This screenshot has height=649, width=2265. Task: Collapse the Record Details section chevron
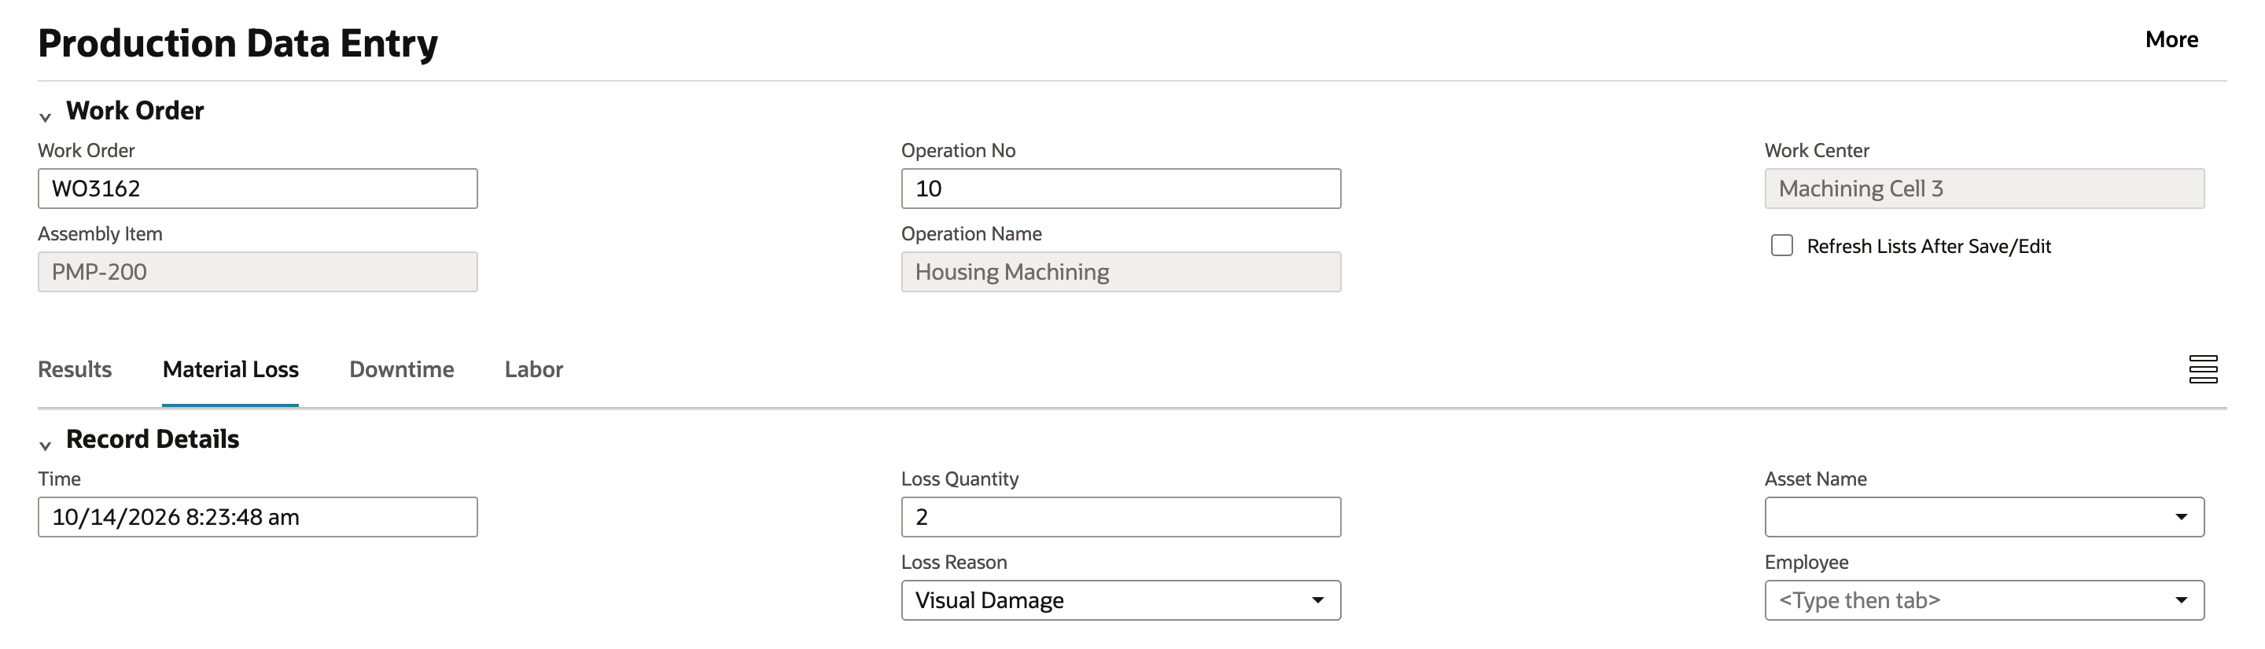pyautogui.click(x=46, y=445)
